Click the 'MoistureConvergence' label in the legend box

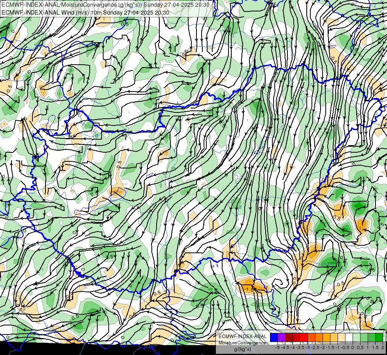coord(242,343)
